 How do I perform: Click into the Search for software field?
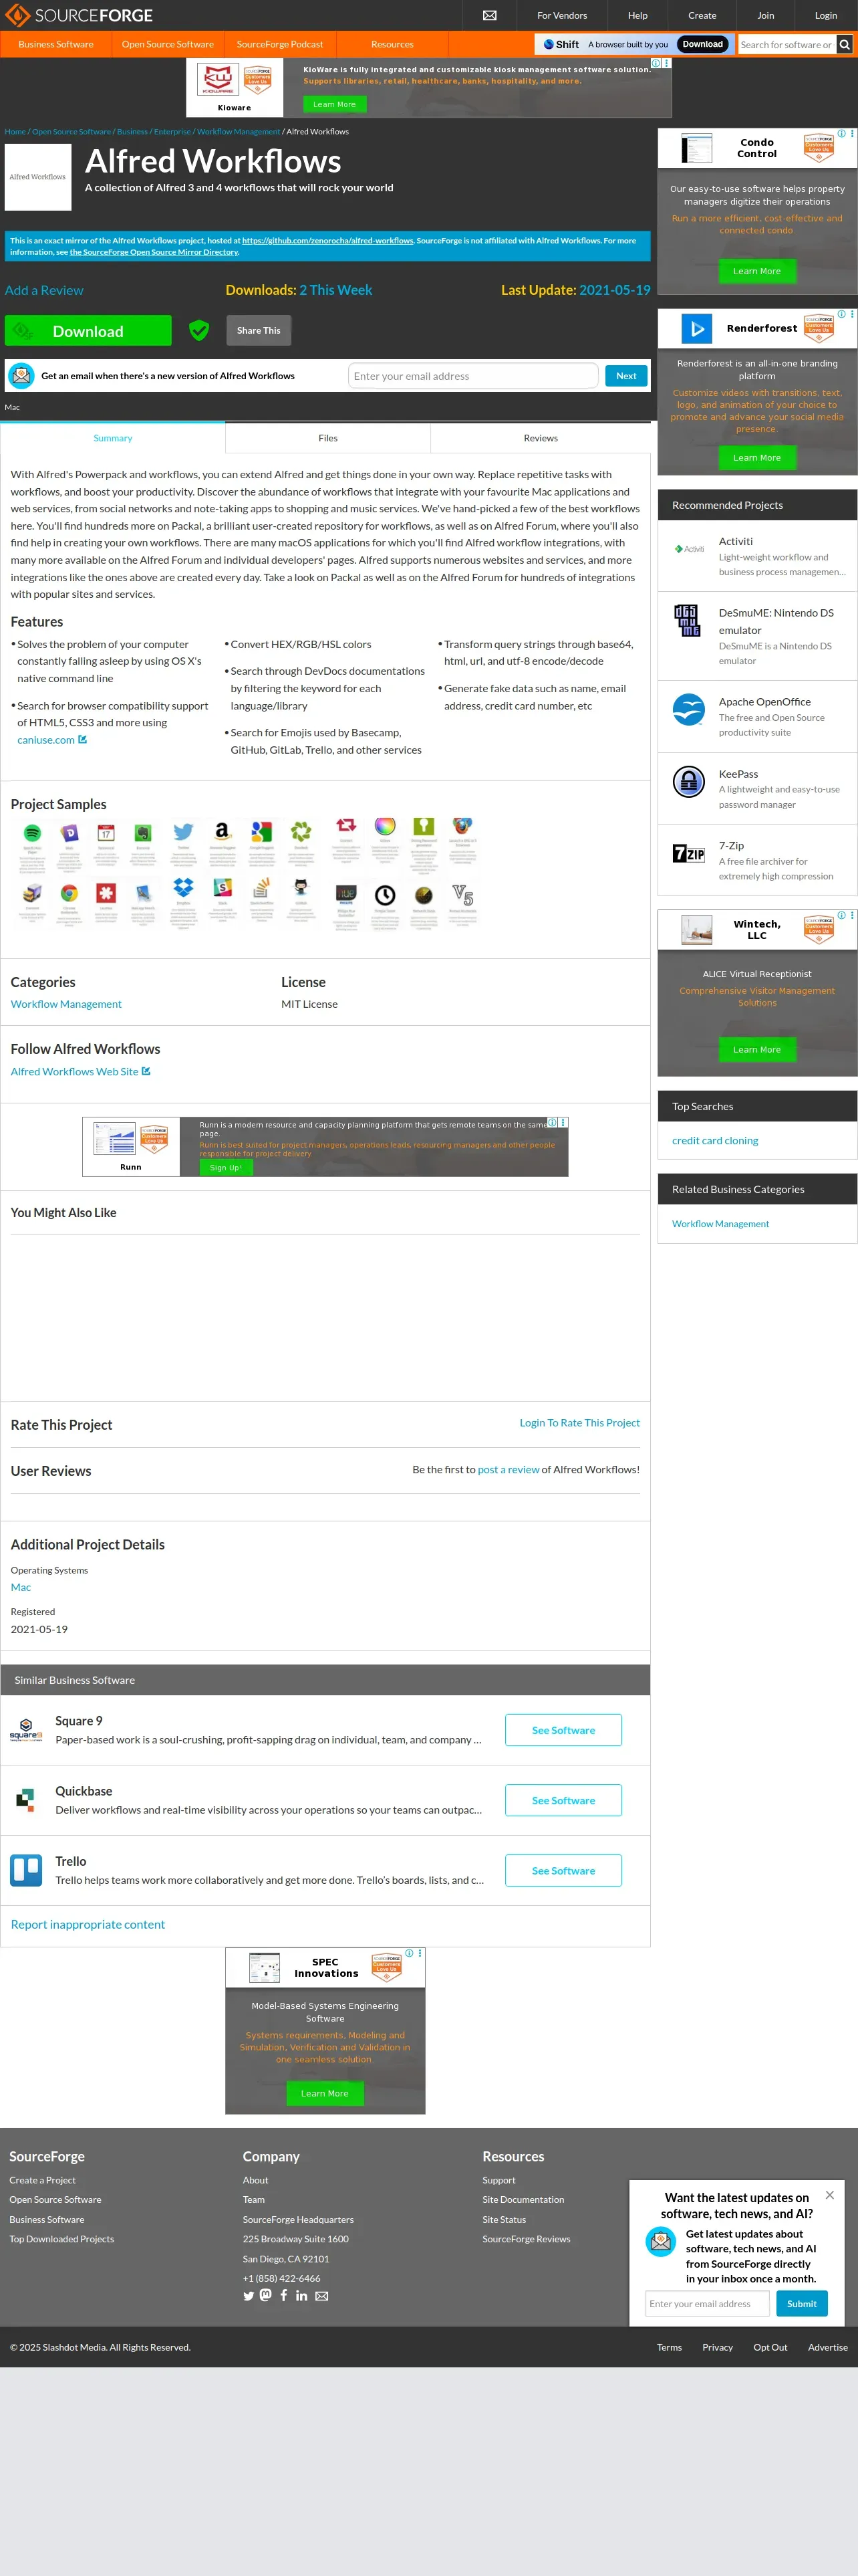pyautogui.click(x=787, y=44)
